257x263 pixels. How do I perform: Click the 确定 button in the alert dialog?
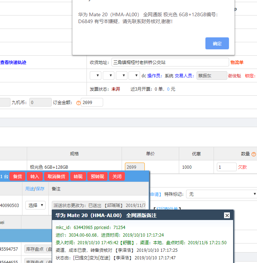coord(217,43)
